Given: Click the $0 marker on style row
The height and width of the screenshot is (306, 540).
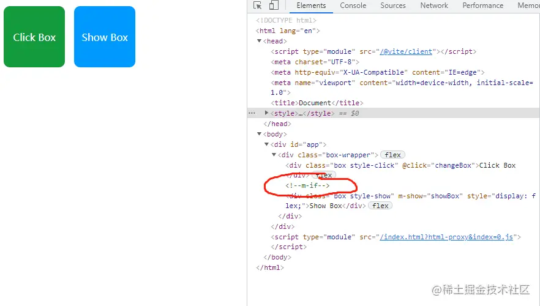Looking at the screenshot, I should (354, 113).
